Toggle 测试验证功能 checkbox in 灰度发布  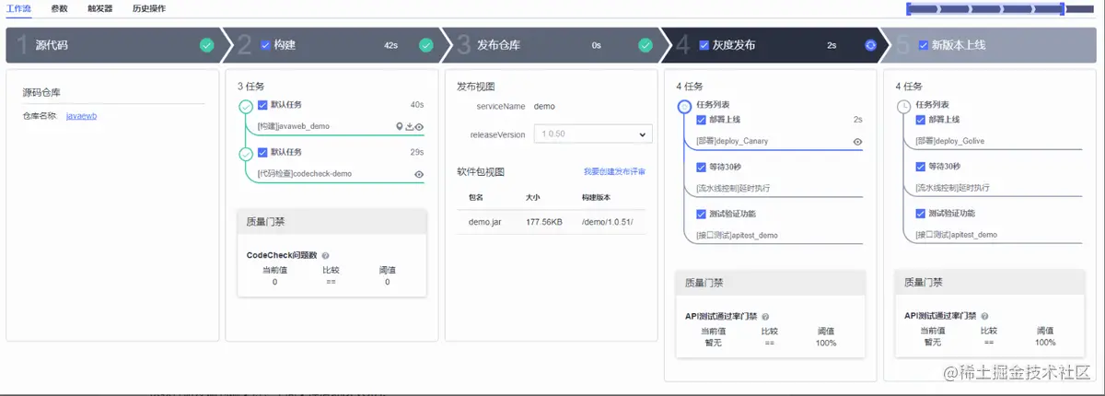[701, 214]
